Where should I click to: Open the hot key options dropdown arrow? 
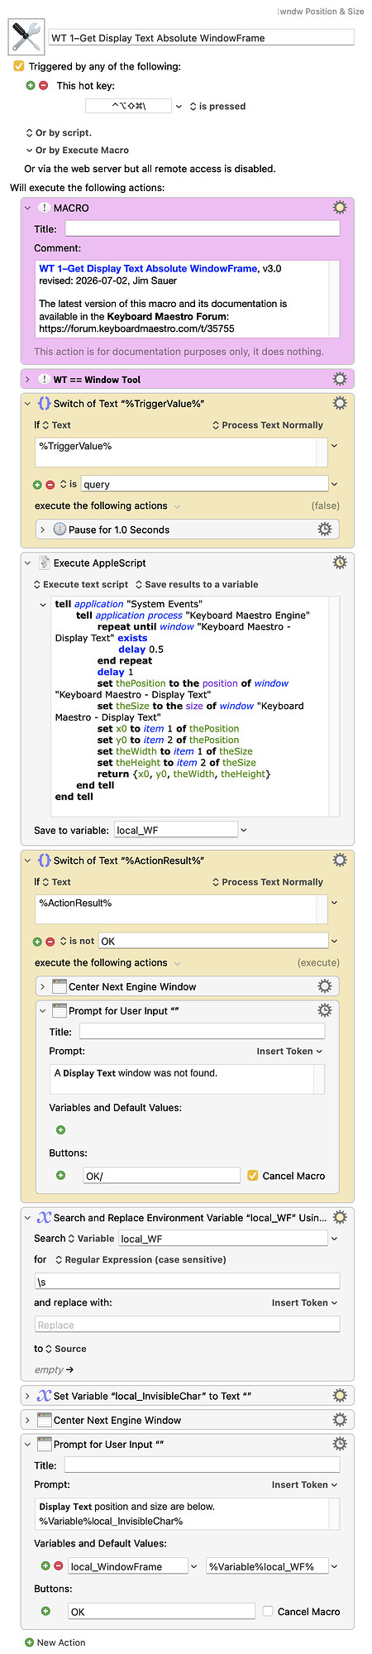tap(179, 106)
